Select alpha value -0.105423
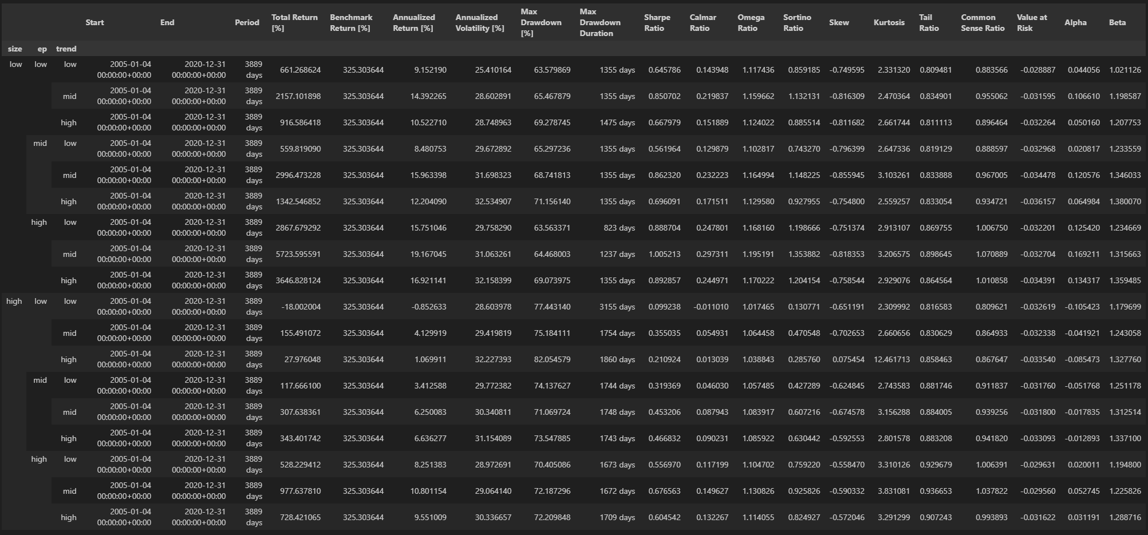The width and height of the screenshot is (1148, 535). point(1082,307)
